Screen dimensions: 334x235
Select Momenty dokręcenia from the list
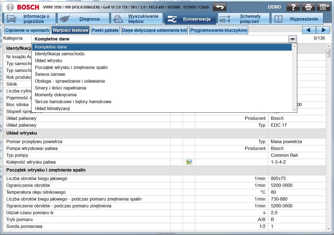click(x=162, y=95)
